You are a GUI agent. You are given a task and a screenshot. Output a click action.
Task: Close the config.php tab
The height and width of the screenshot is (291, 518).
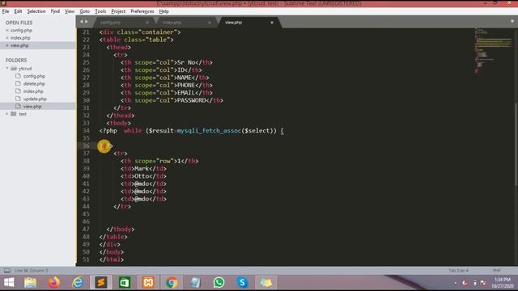tap(147, 23)
